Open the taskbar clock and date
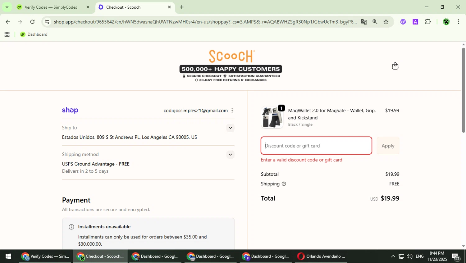This screenshot has height=263, width=466. tap(437, 256)
